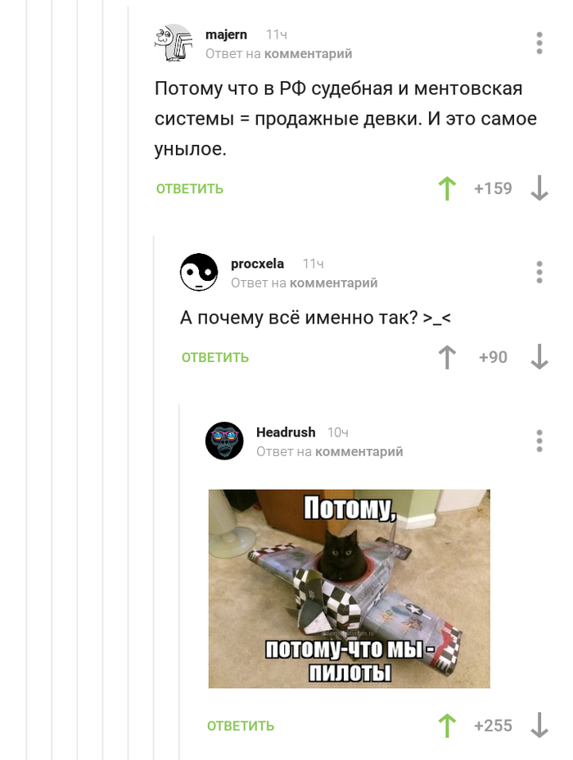Image resolution: width=573 pixels, height=760 pixels.
Task: Enlarge the cat in airplane meme image
Action: point(350,588)
